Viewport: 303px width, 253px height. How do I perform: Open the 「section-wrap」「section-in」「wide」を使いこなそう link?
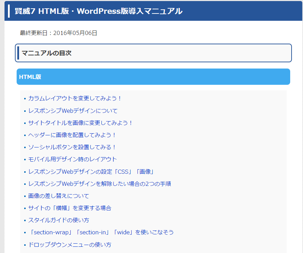[x=101, y=232]
